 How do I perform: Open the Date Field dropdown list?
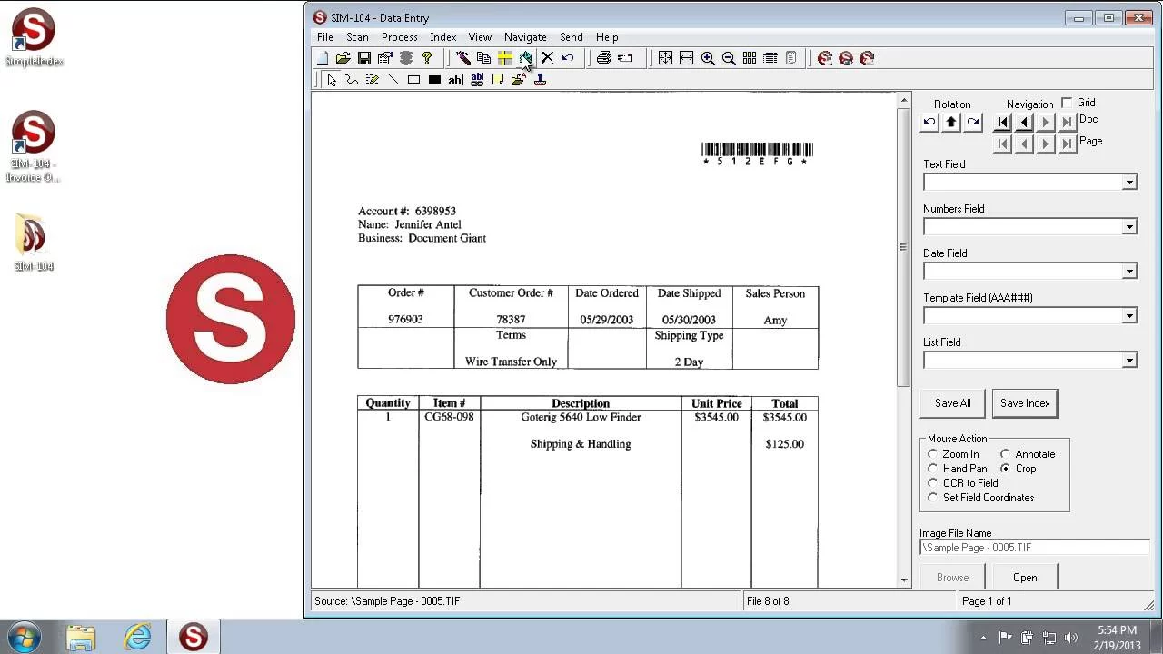[1128, 272]
